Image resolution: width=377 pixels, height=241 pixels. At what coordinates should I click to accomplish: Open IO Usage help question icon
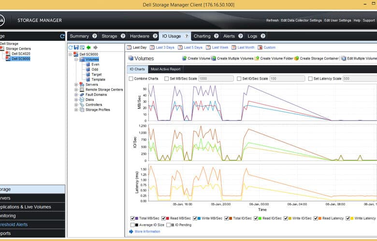tap(187, 36)
